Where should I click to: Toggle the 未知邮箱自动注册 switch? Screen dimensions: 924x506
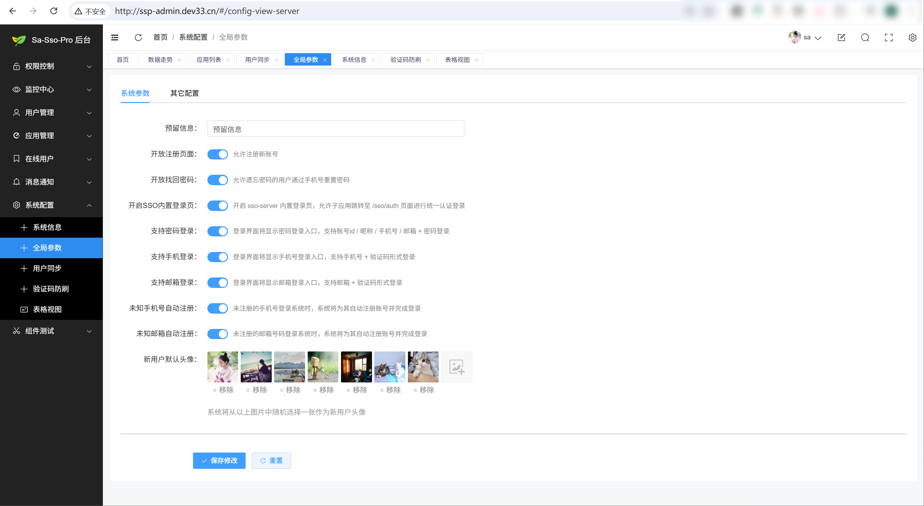click(218, 334)
